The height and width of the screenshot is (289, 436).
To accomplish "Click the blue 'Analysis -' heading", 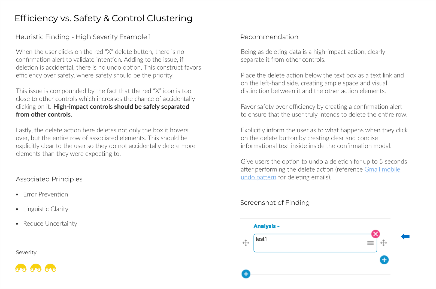I will pyautogui.click(x=266, y=226).
